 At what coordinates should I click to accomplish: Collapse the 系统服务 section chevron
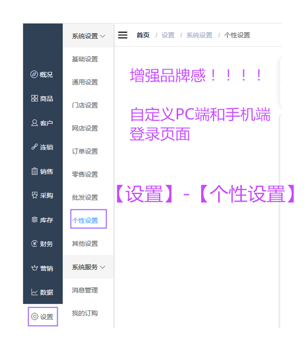coord(103,267)
